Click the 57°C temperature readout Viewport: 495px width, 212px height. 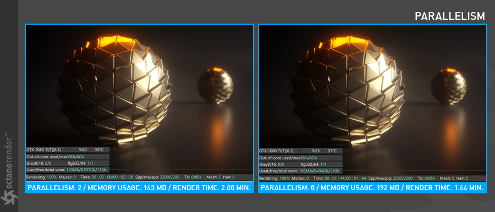pos(332,150)
